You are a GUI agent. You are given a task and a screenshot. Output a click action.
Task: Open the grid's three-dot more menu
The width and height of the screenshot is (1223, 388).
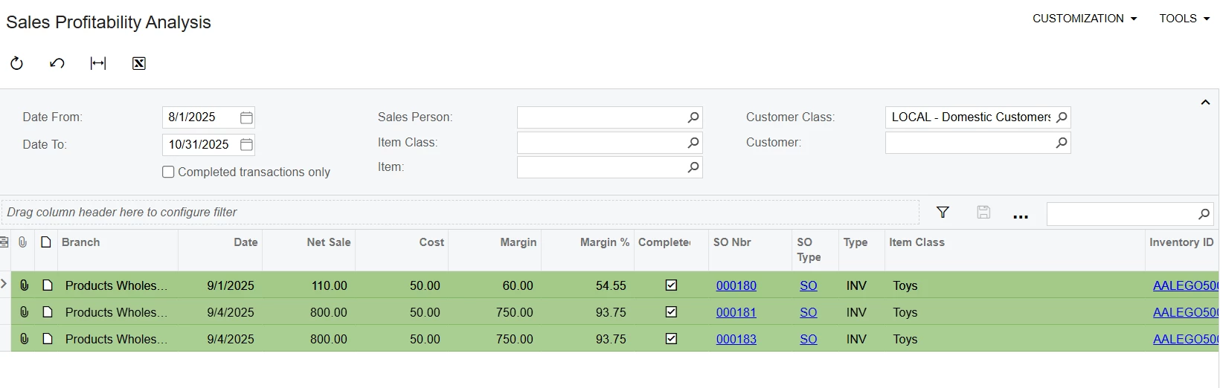1021,216
